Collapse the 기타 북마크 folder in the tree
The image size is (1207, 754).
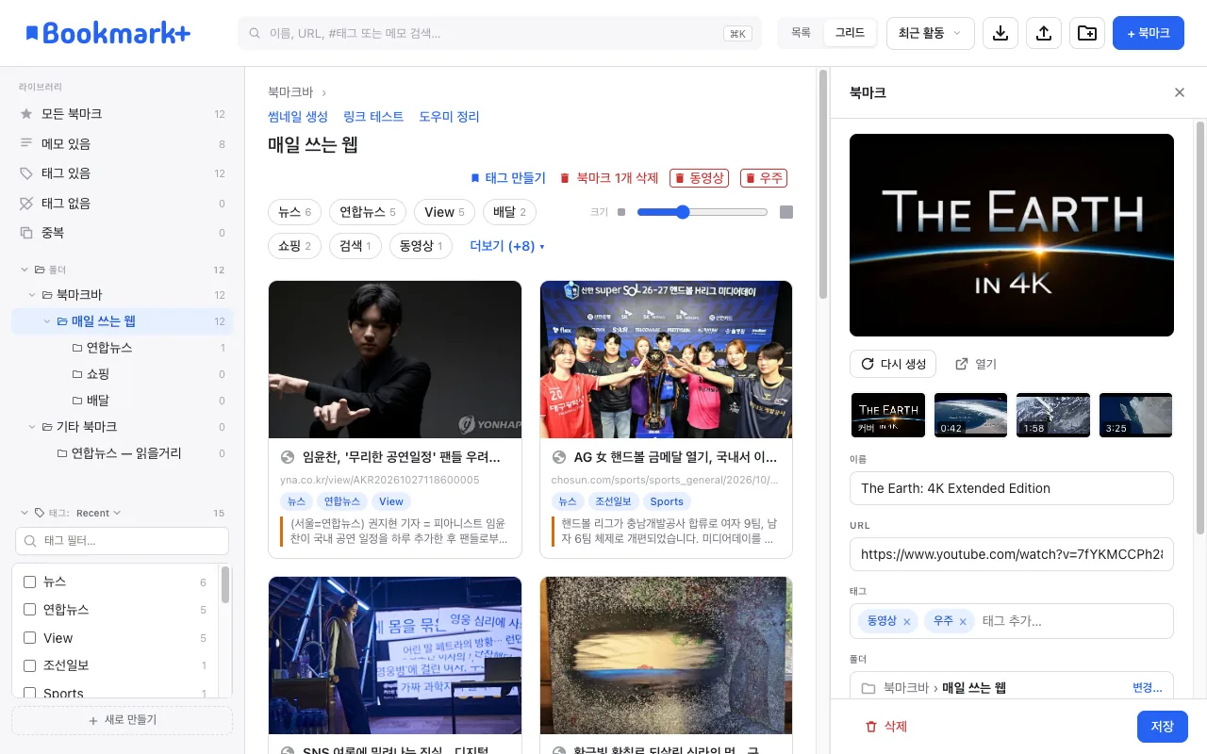pyautogui.click(x=32, y=427)
